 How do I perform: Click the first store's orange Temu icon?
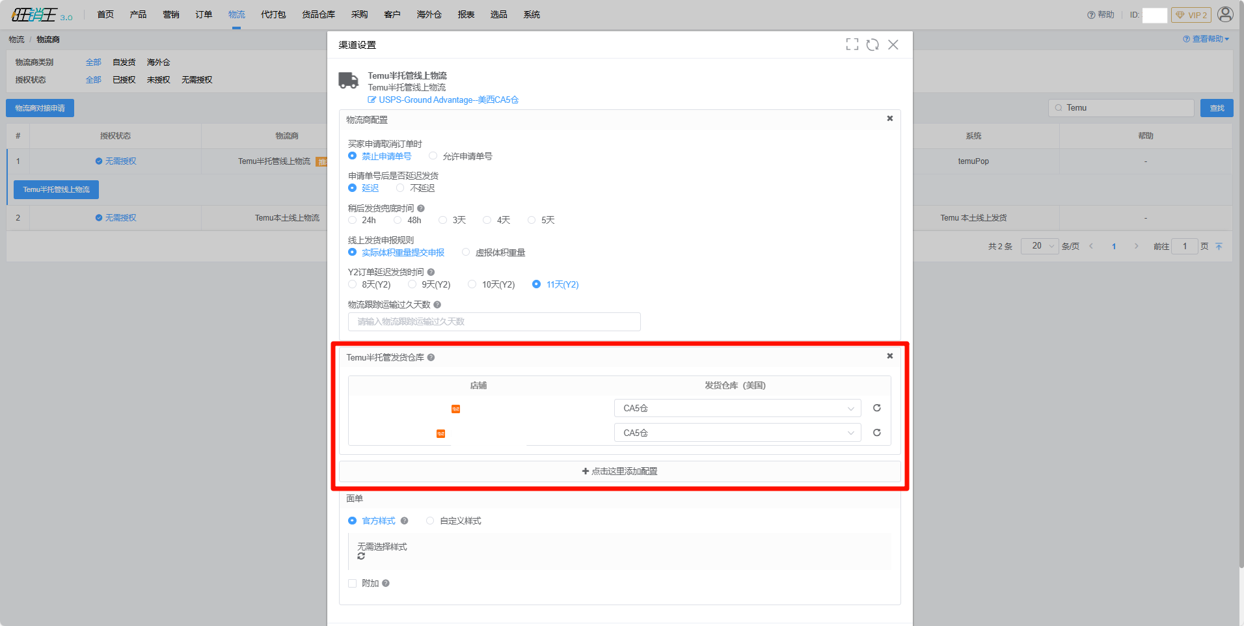pos(455,409)
